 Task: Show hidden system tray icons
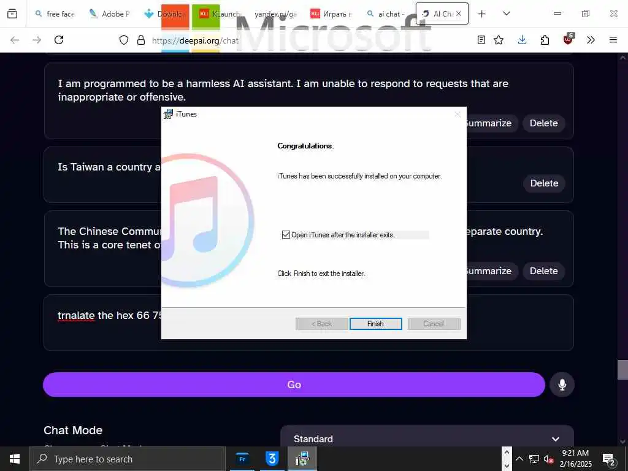pos(519,459)
